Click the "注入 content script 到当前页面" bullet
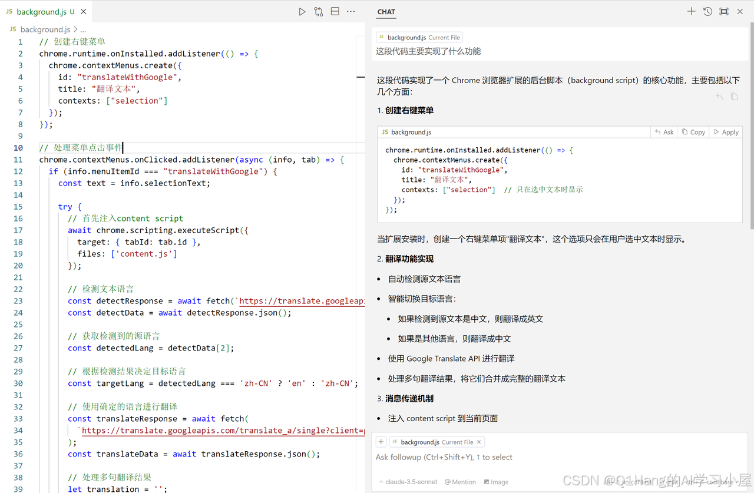The image size is (754, 493). 443,418
